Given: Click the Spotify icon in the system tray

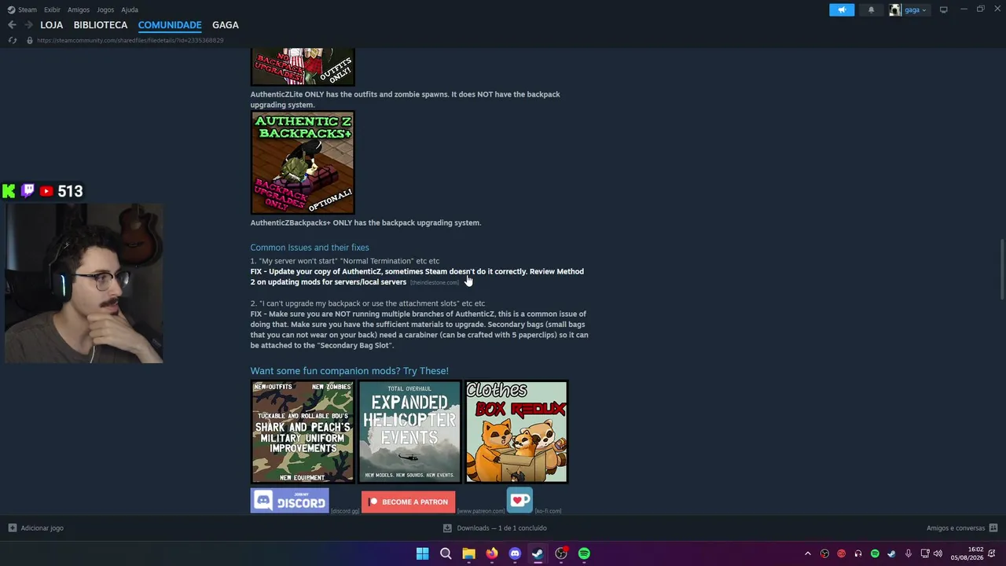Looking at the screenshot, I should tap(875, 553).
